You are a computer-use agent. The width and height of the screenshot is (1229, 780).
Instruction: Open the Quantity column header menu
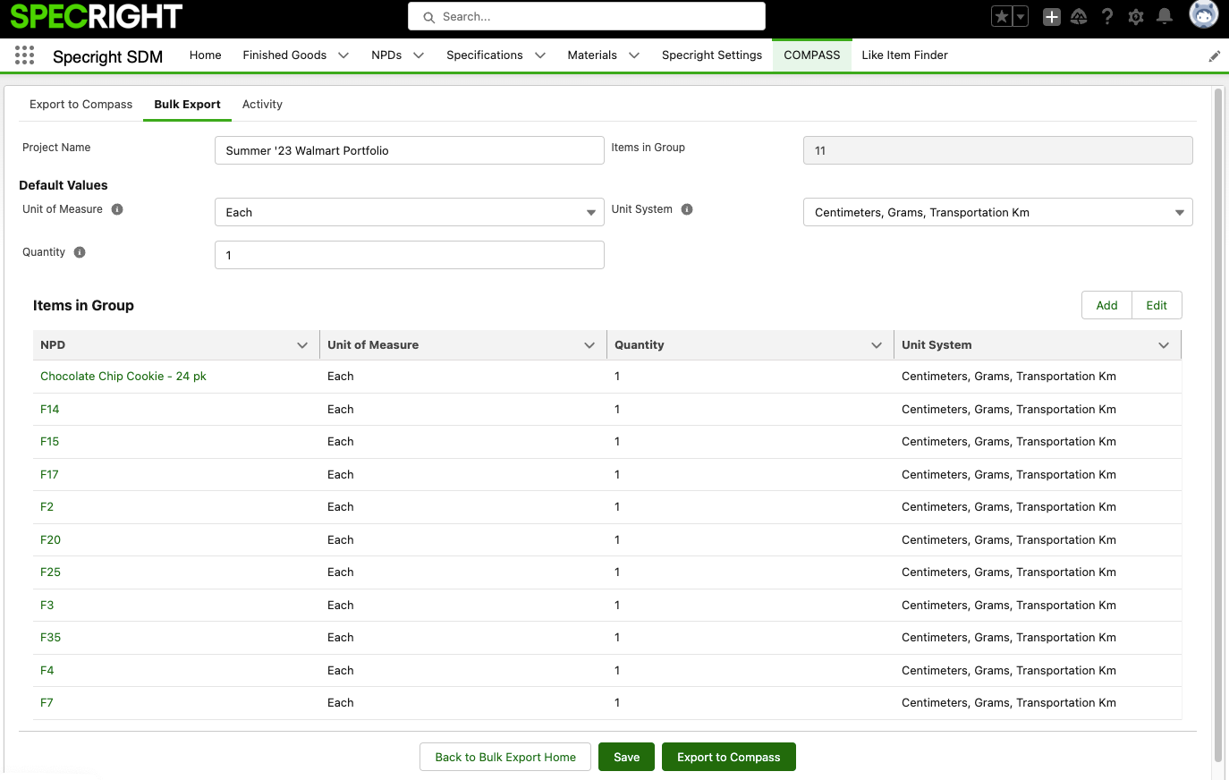pos(877,345)
